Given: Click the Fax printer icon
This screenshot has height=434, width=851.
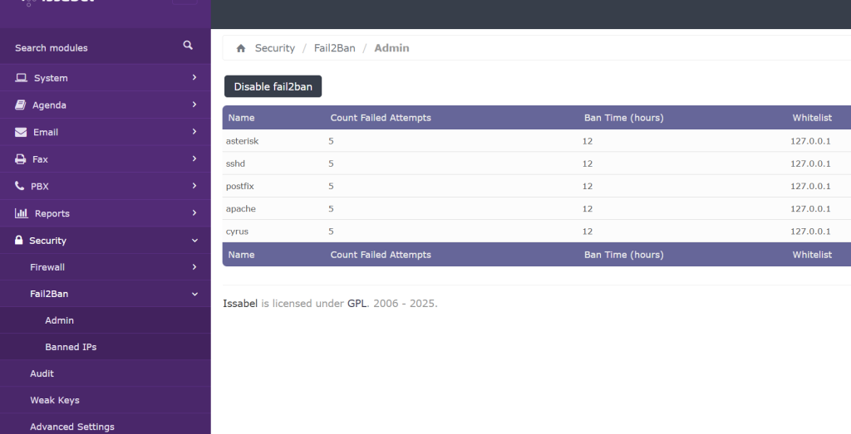Looking at the screenshot, I should tap(20, 158).
